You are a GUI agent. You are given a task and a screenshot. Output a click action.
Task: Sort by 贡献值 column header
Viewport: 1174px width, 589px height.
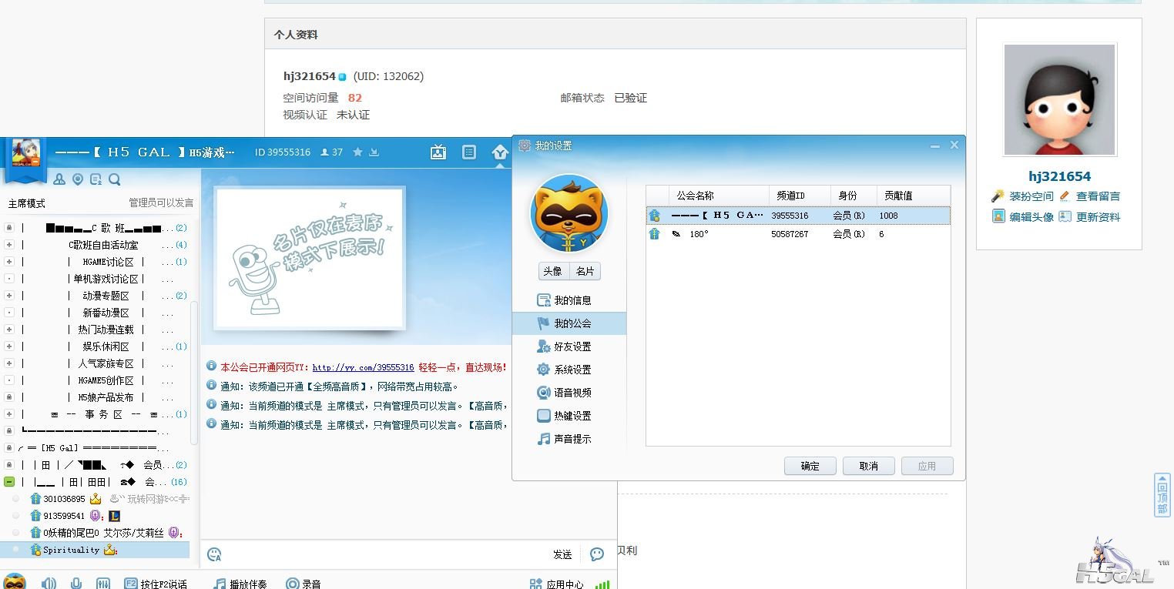coord(914,196)
